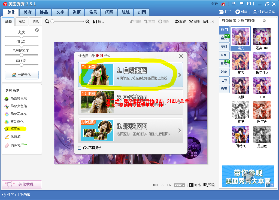279x200 pixels.
Task: Click the 登录 login link
Action: (x=214, y=4)
